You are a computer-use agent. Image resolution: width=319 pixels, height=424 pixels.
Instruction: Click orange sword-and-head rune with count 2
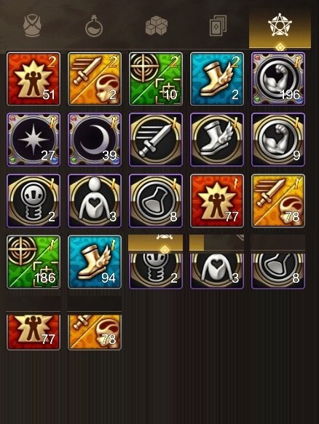(95, 79)
